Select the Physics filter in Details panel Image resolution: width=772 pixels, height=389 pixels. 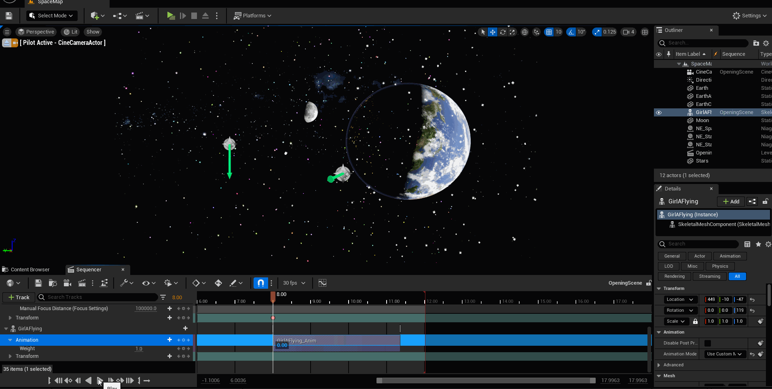[x=720, y=266]
